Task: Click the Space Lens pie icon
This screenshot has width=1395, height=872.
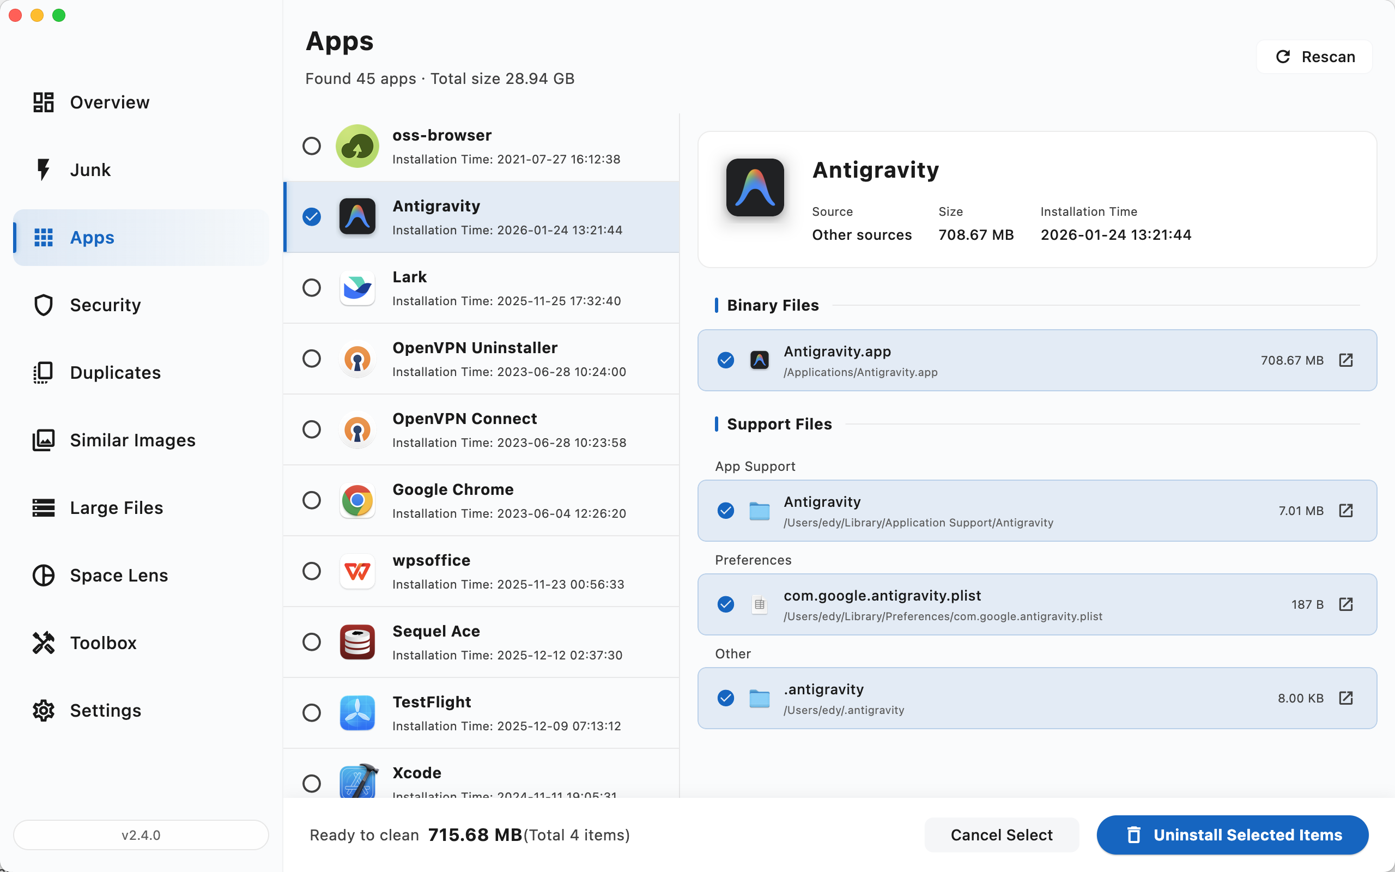Action: pos(43,575)
